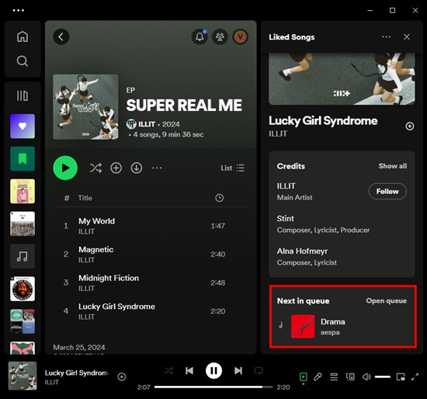Toggle repeat in player bar
The image size is (427, 399).
click(x=259, y=371)
